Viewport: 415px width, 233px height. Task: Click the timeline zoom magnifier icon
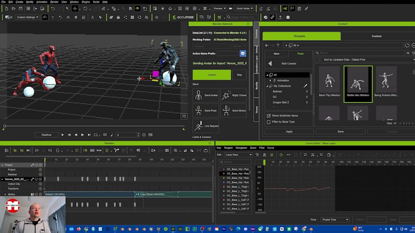[x=176, y=150]
